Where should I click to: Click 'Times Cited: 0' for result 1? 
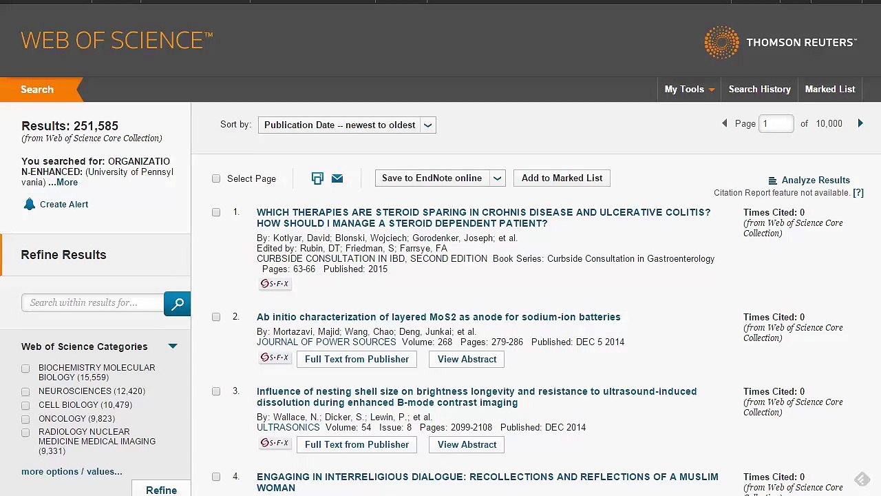pos(774,213)
